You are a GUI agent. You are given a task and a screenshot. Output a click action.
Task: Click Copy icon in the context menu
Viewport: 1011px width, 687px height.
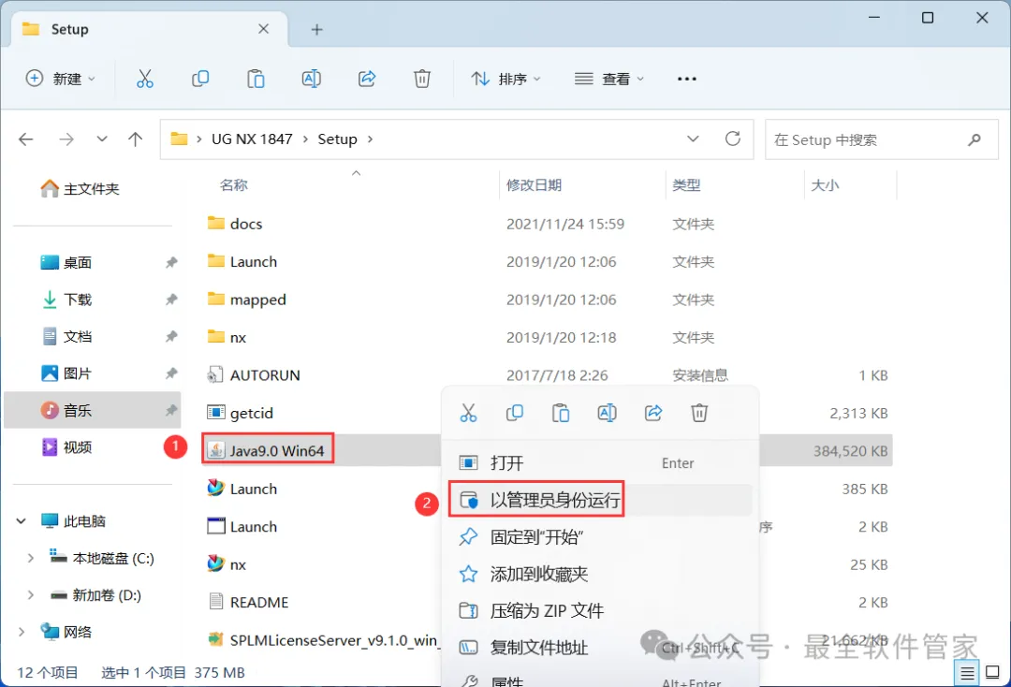point(515,413)
